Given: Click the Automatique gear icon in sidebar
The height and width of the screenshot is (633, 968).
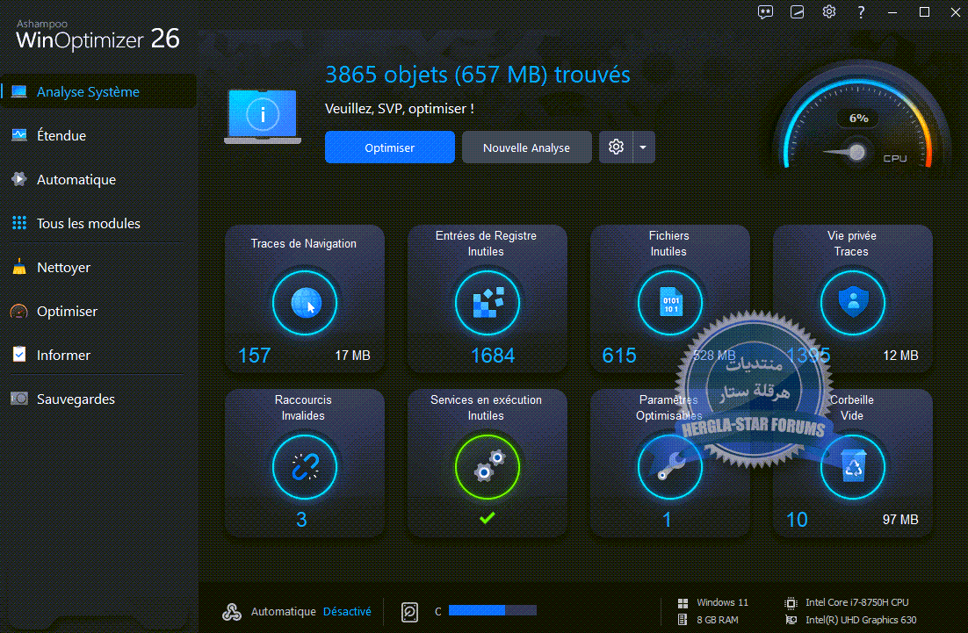Looking at the screenshot, I should tap(19, 179).
